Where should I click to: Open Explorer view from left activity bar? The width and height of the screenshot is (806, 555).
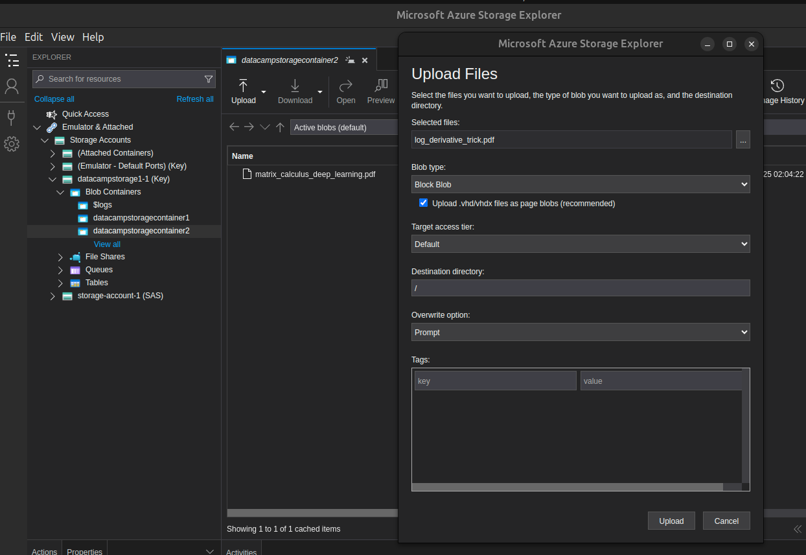[12, 60]
